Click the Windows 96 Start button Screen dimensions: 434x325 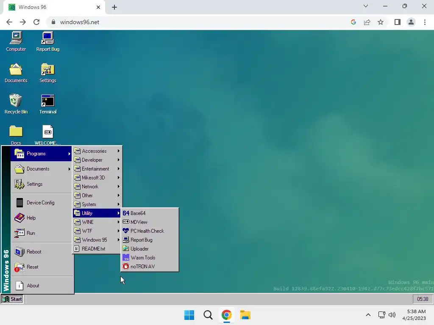12,299
